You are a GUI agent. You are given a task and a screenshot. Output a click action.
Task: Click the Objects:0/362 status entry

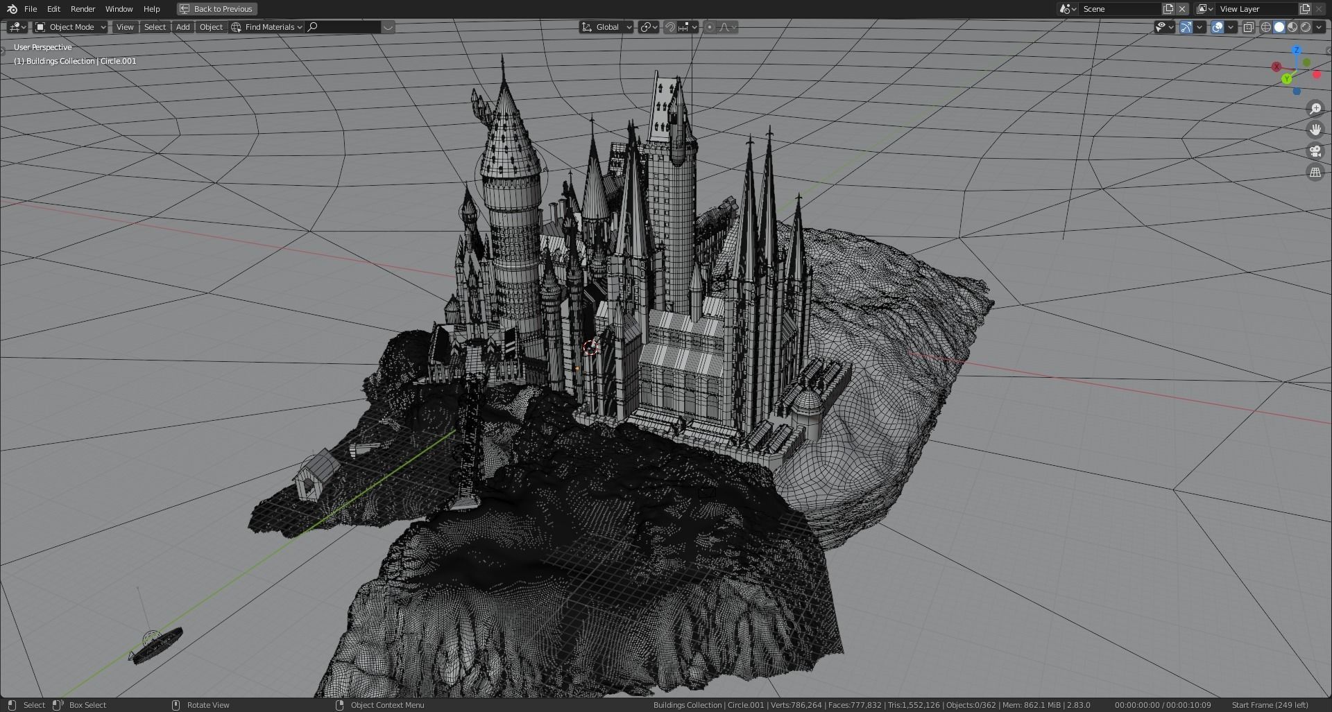point(971,705)
